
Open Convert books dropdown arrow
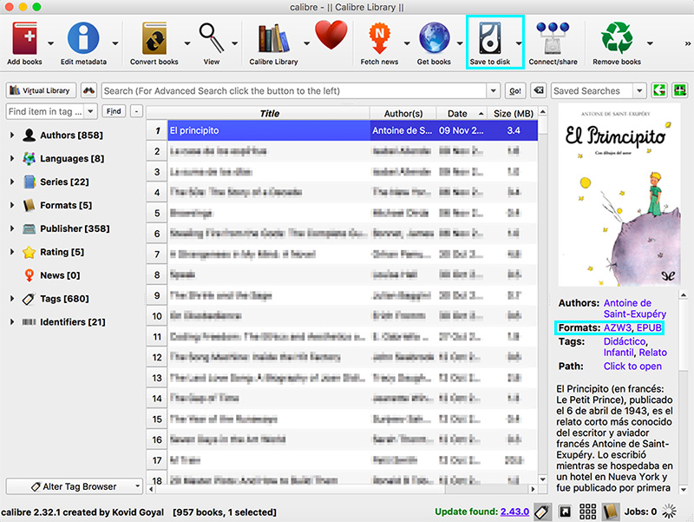click(187, 43)
